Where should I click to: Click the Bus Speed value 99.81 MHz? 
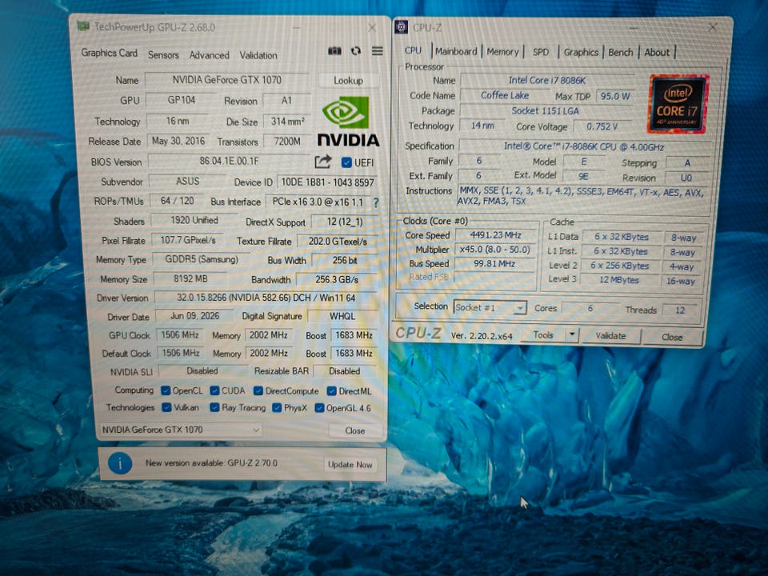point(494,263)
